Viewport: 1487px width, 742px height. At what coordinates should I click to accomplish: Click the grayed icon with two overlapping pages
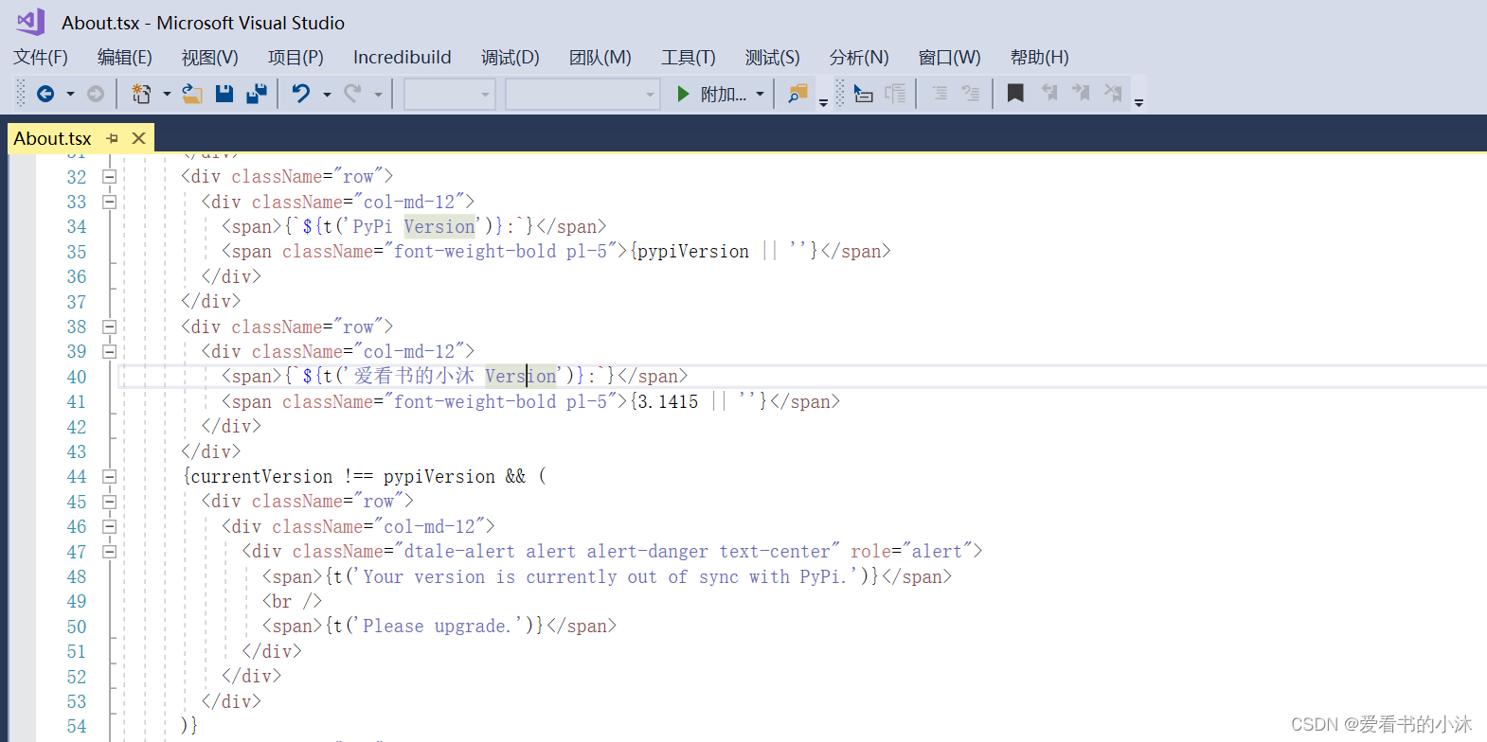895,94
